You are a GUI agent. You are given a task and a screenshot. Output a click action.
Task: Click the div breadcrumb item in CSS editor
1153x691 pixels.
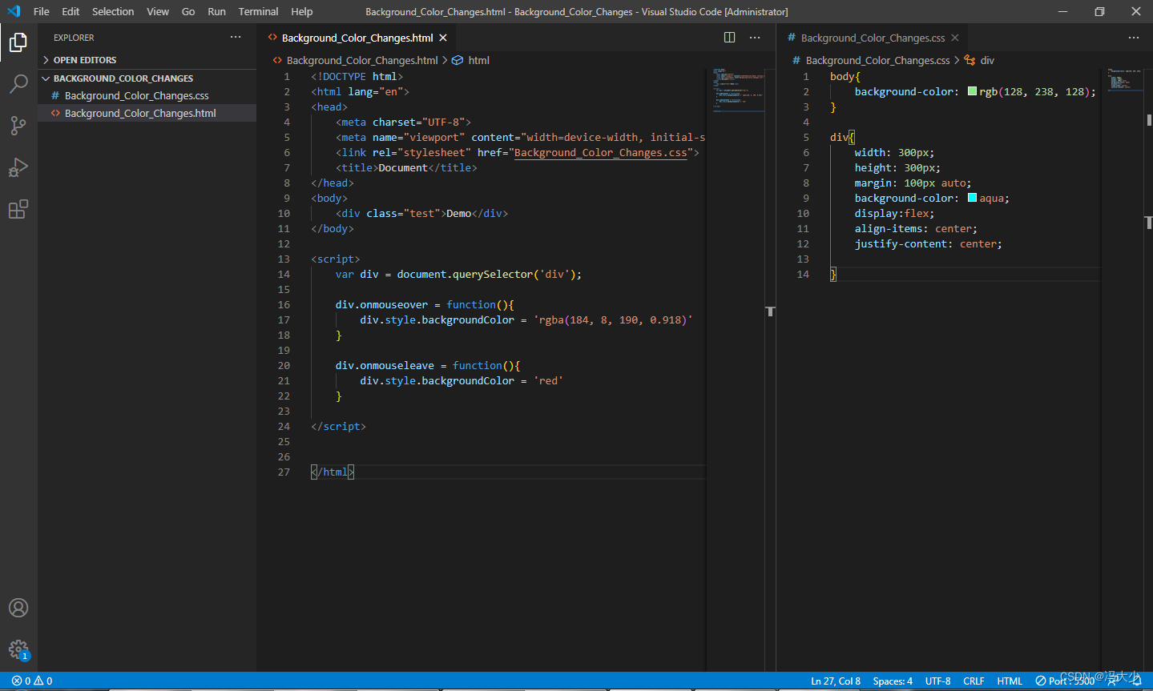(987, 60)
